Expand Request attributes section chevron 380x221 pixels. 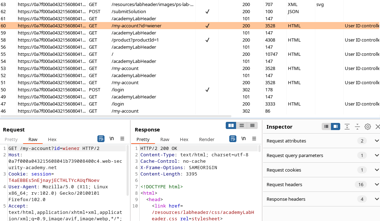click(376, 141)
